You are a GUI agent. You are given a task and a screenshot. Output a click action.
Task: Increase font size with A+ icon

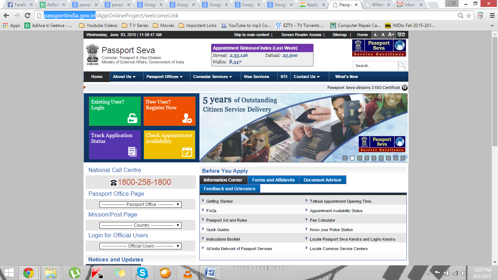(x=391, y=35)
